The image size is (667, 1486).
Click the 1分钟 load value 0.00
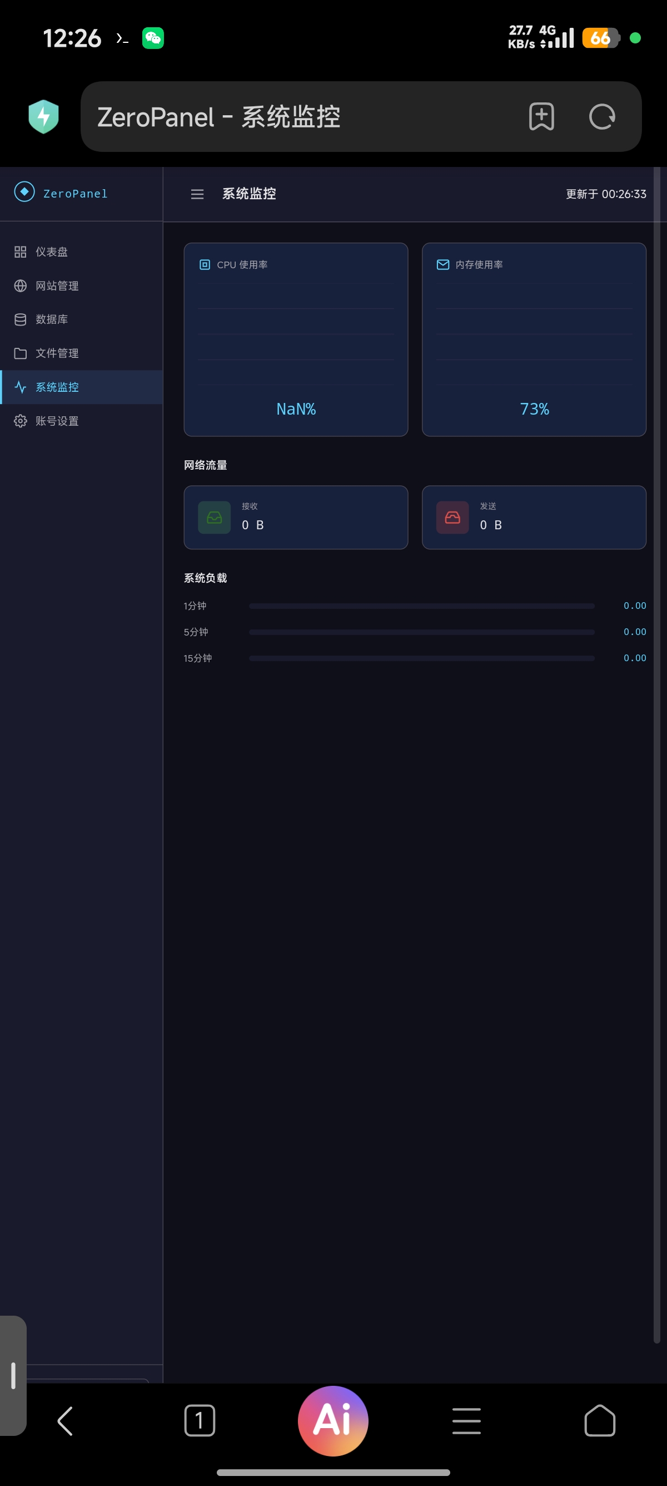click(635, 606)
